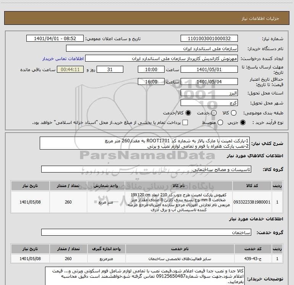
Task: Open the اطلاعات تماس خریدار link
Action: click(x=63, y=59)
